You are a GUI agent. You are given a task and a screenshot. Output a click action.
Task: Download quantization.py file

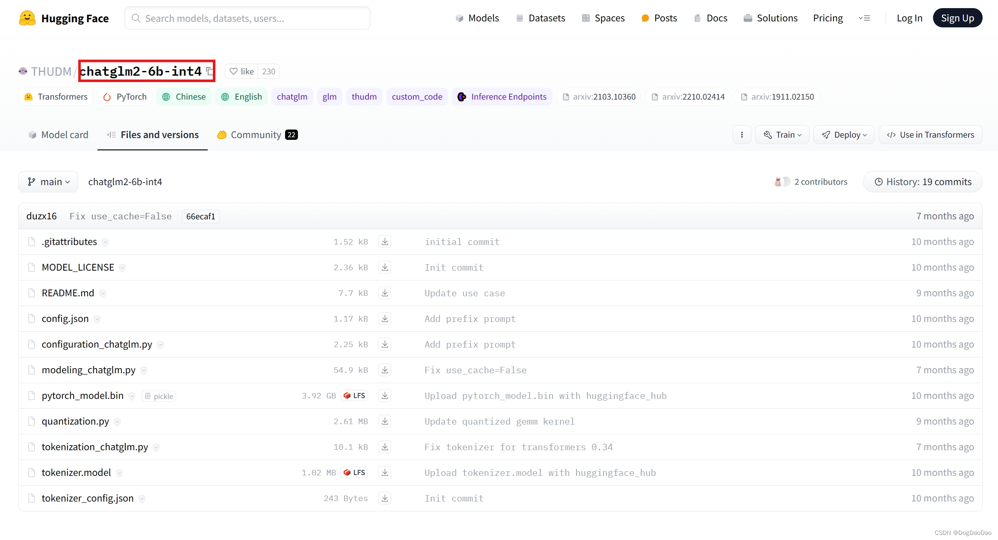pos(385,421)
